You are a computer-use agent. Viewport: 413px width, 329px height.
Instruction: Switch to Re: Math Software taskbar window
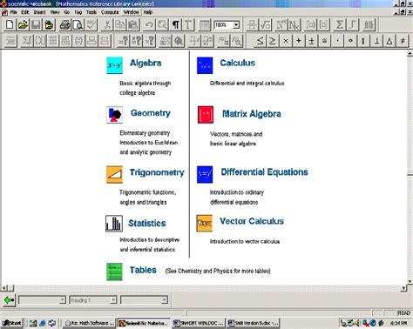tap(90, 323)
